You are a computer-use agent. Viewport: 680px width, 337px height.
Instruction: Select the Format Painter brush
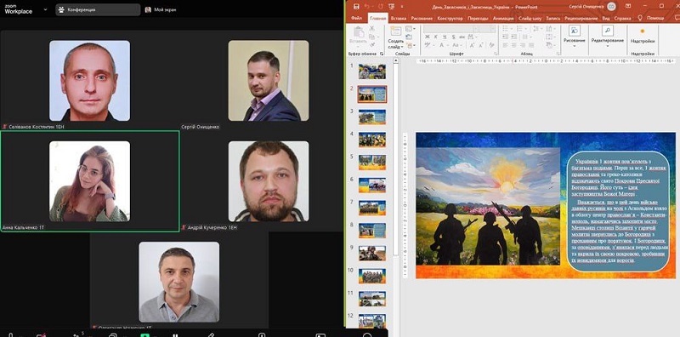pos(371,45)
